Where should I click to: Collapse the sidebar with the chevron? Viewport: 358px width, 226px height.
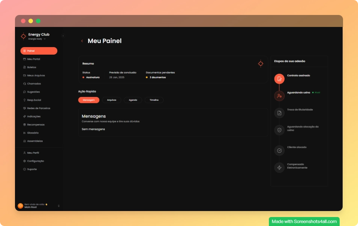coord(63,36)
